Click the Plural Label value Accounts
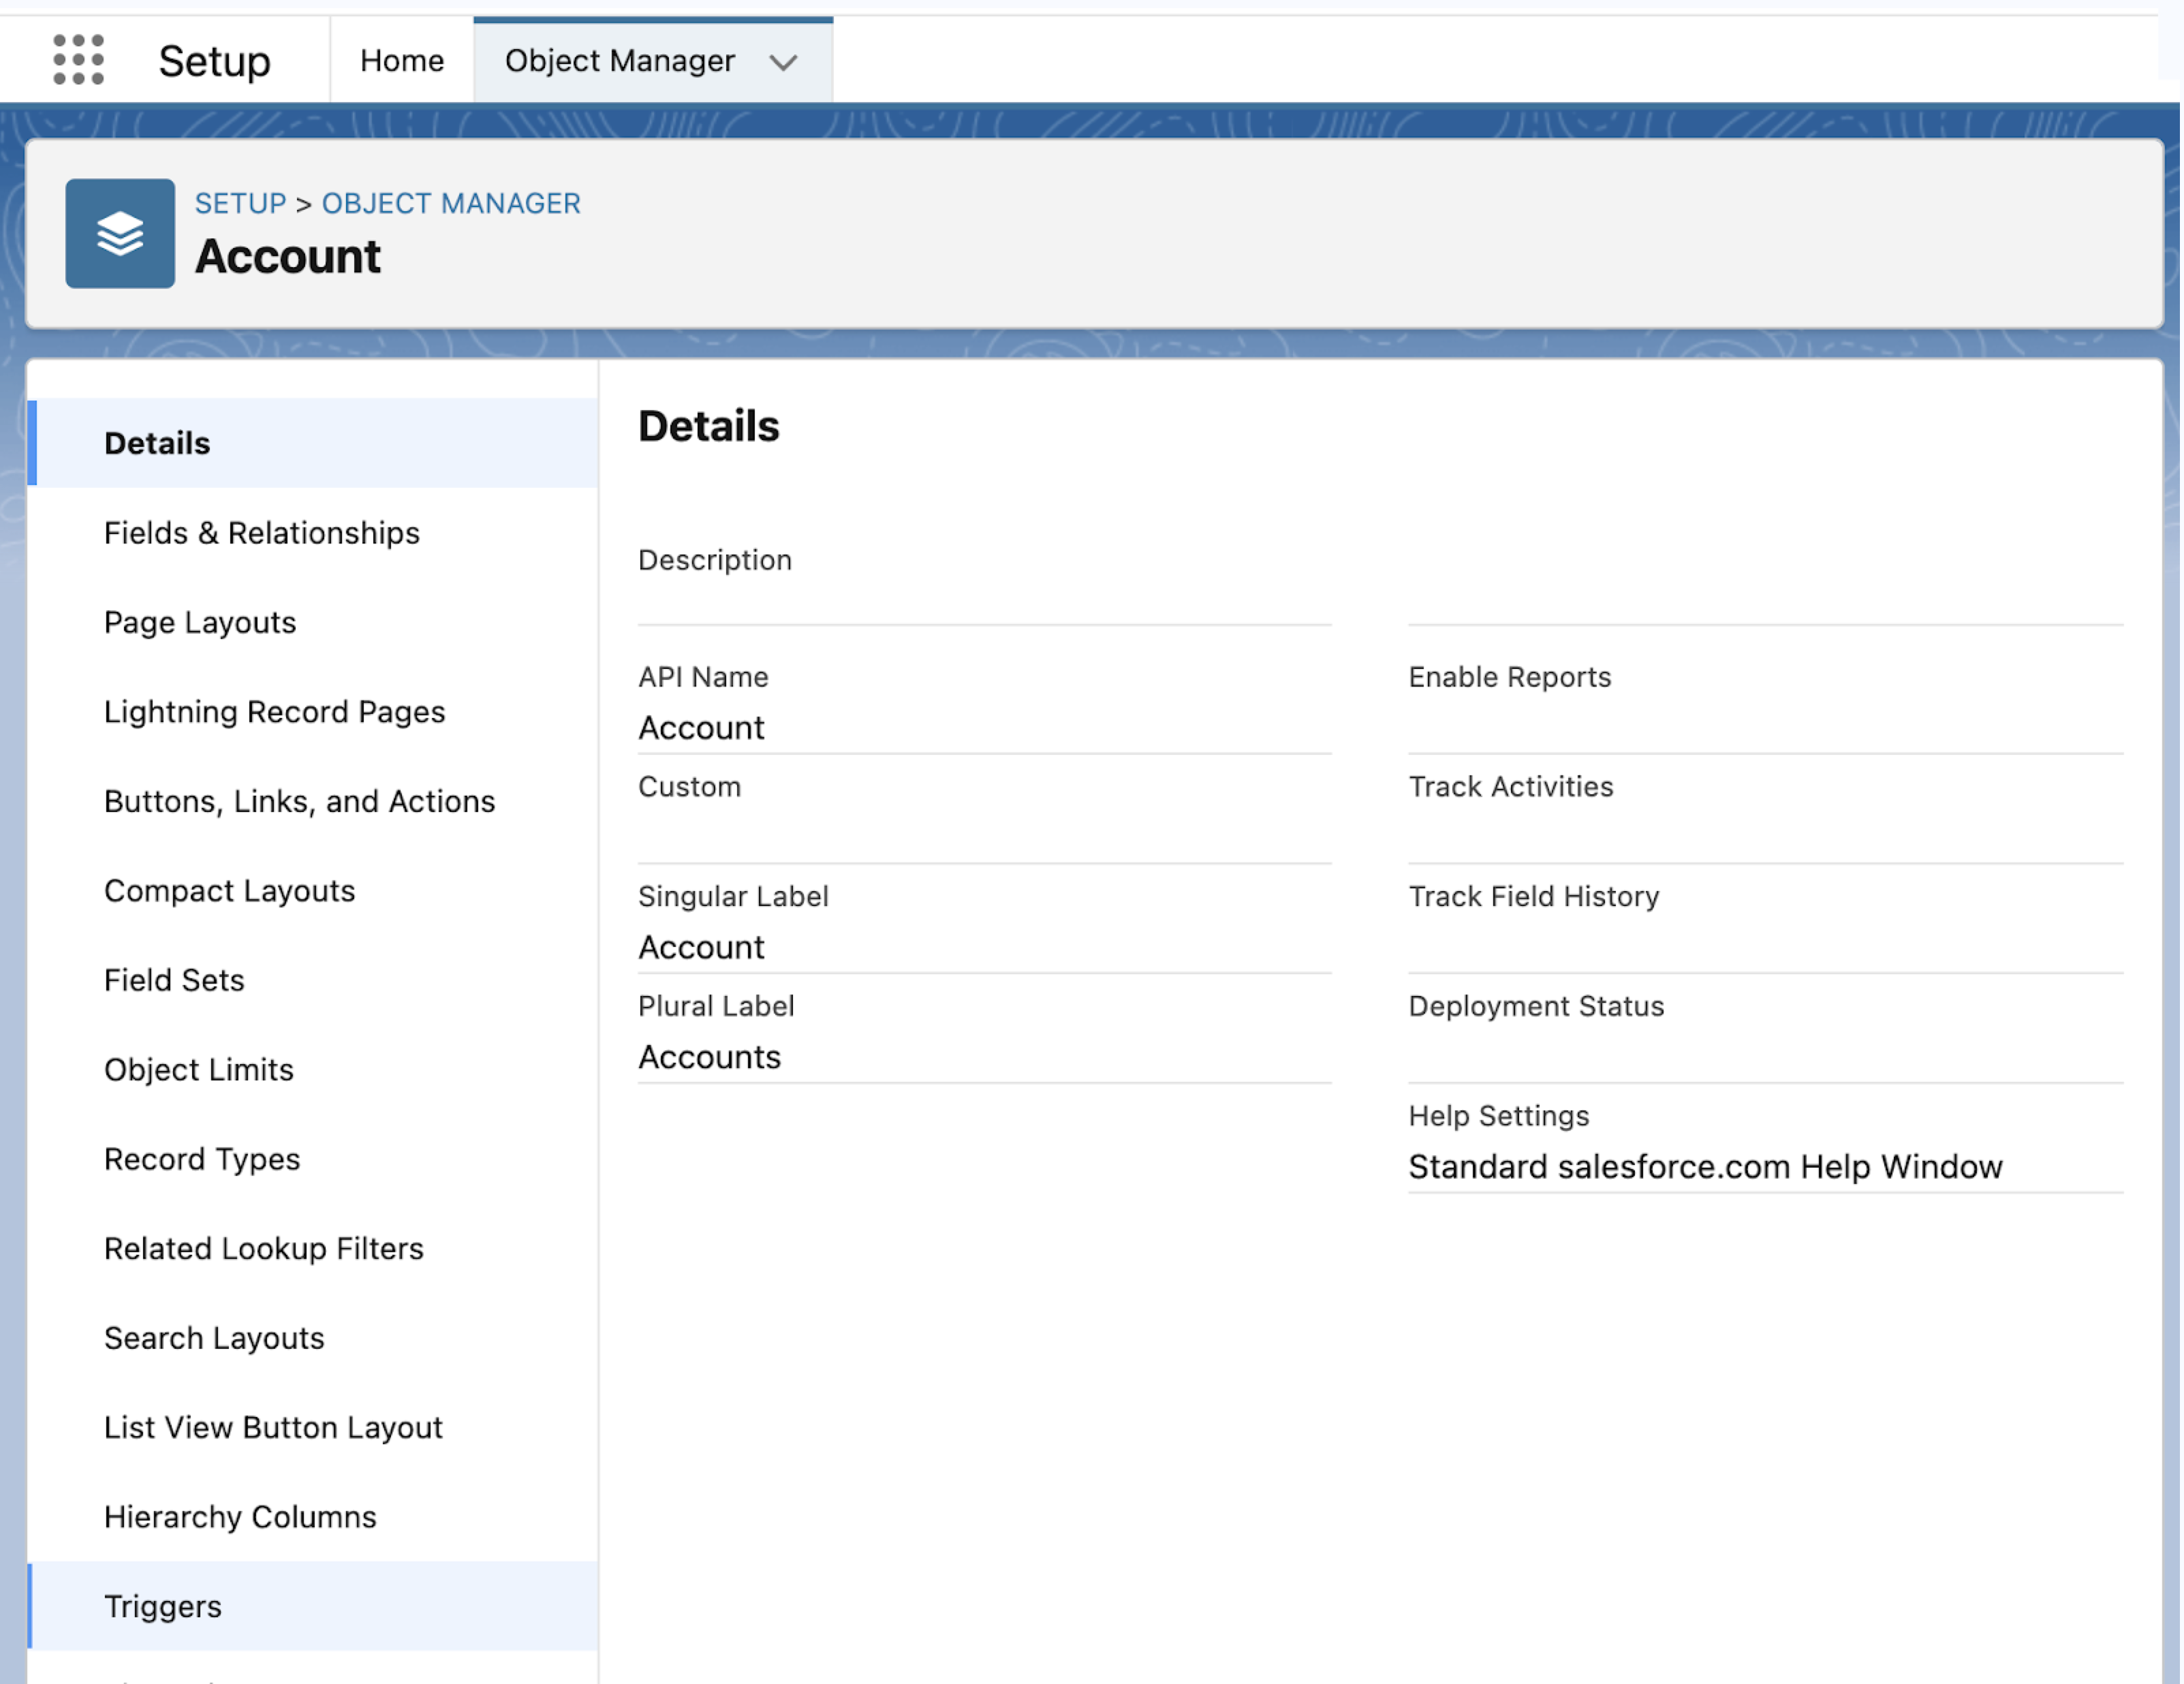This screenshot has width=2184, height=1684. (x=709, y=1057)
